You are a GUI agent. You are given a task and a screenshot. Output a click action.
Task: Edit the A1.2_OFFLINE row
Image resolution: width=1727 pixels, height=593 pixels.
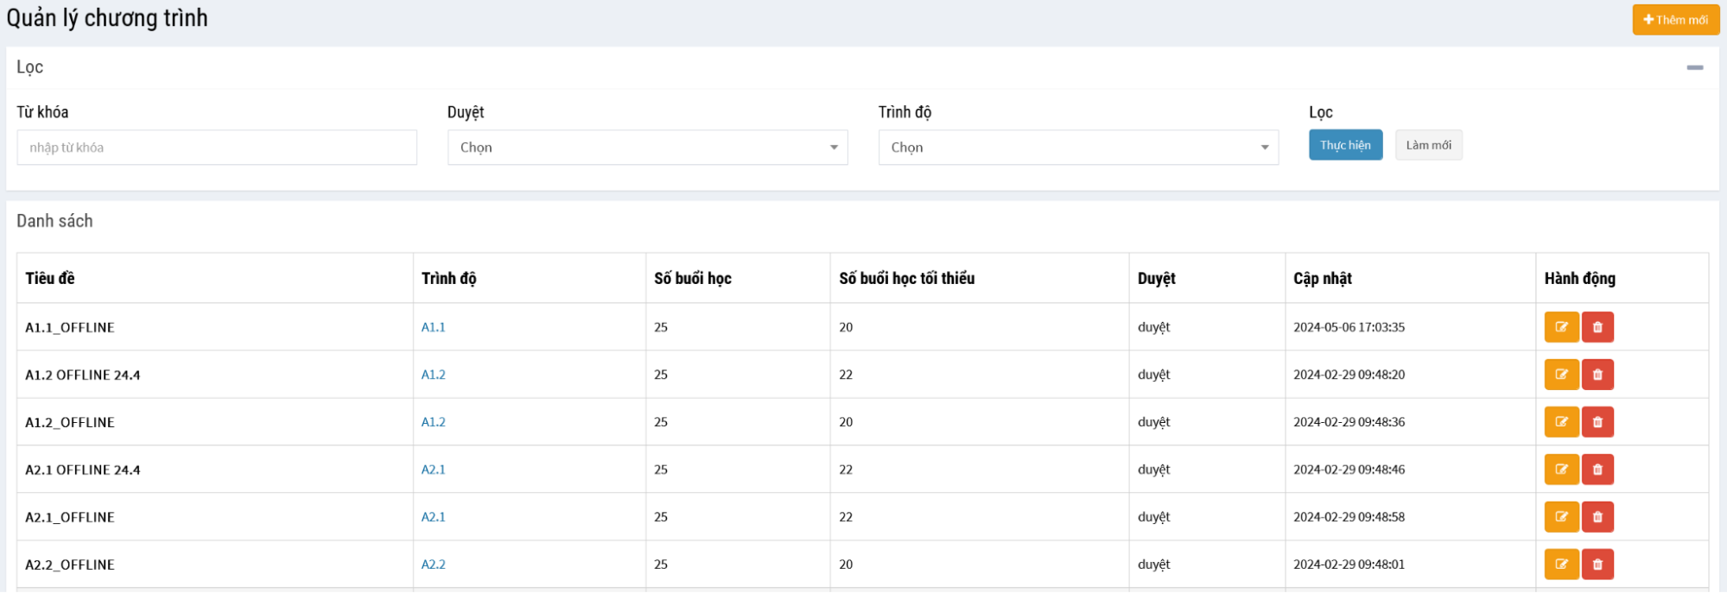(1560, 422)
